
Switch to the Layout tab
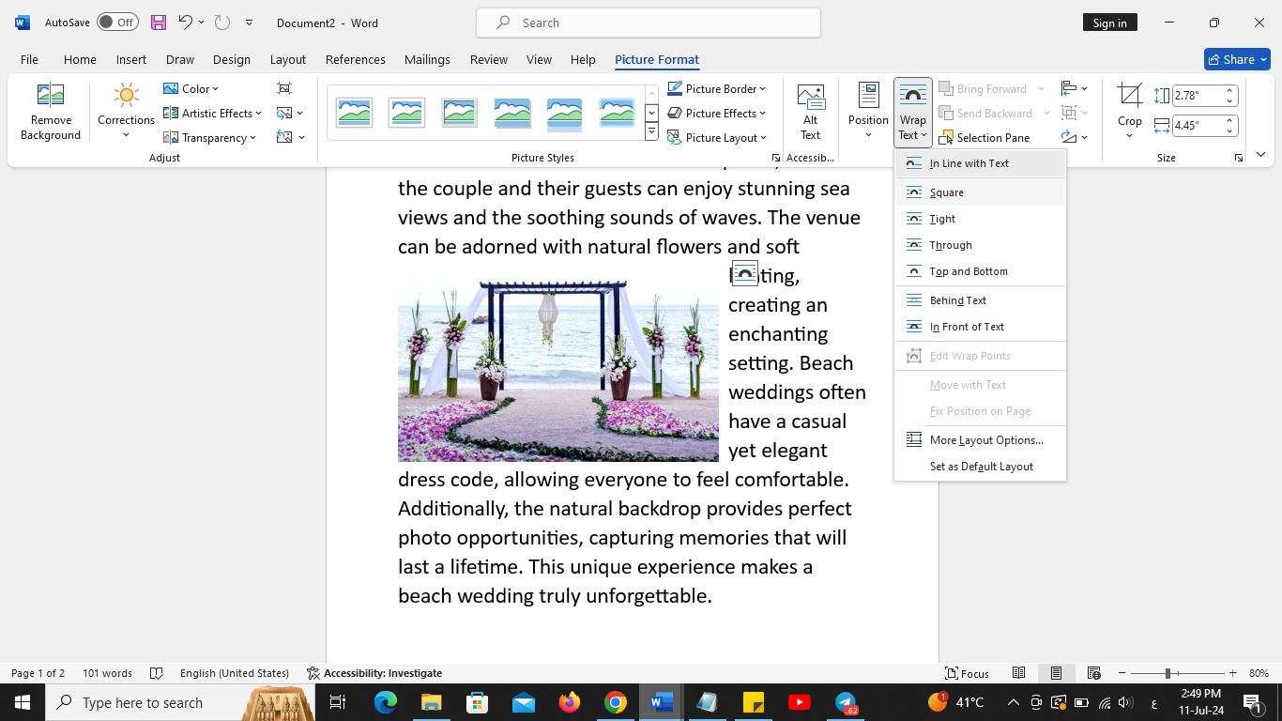point(288,59)
